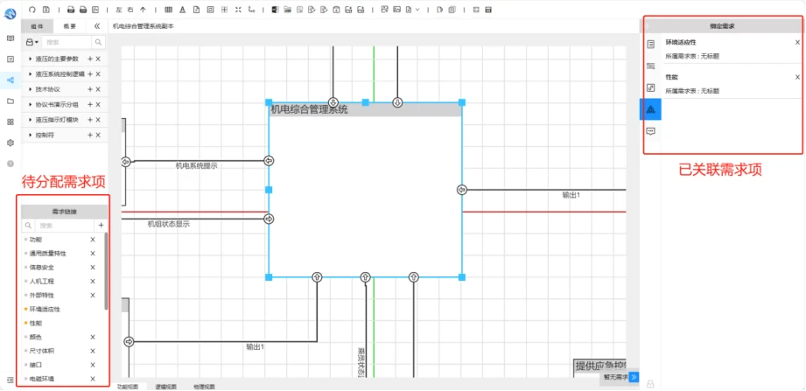Open the component box dropdown beside search

pyautogui.click(x=32, y=42)
